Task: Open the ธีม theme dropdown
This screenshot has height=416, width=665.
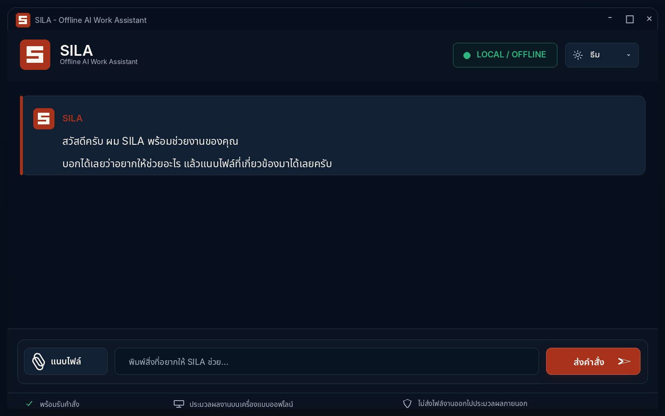Action: 602,55
